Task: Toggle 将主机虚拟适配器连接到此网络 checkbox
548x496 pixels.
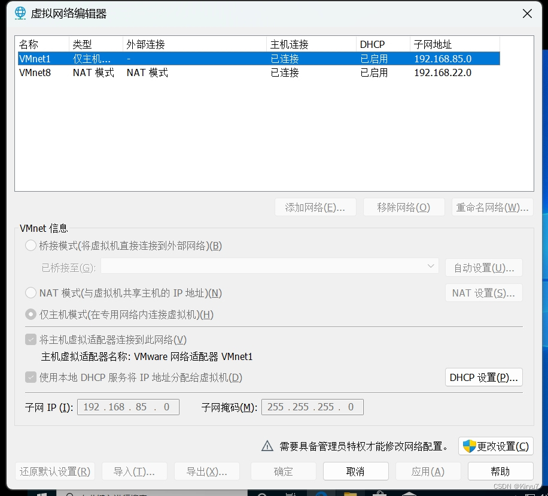Action: pyautogui.click(x=31, y=339)
